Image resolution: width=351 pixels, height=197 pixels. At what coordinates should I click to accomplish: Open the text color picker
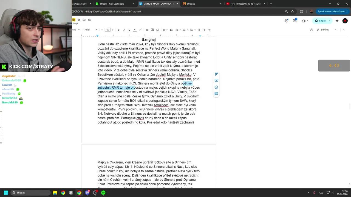[x=135, y=30]
